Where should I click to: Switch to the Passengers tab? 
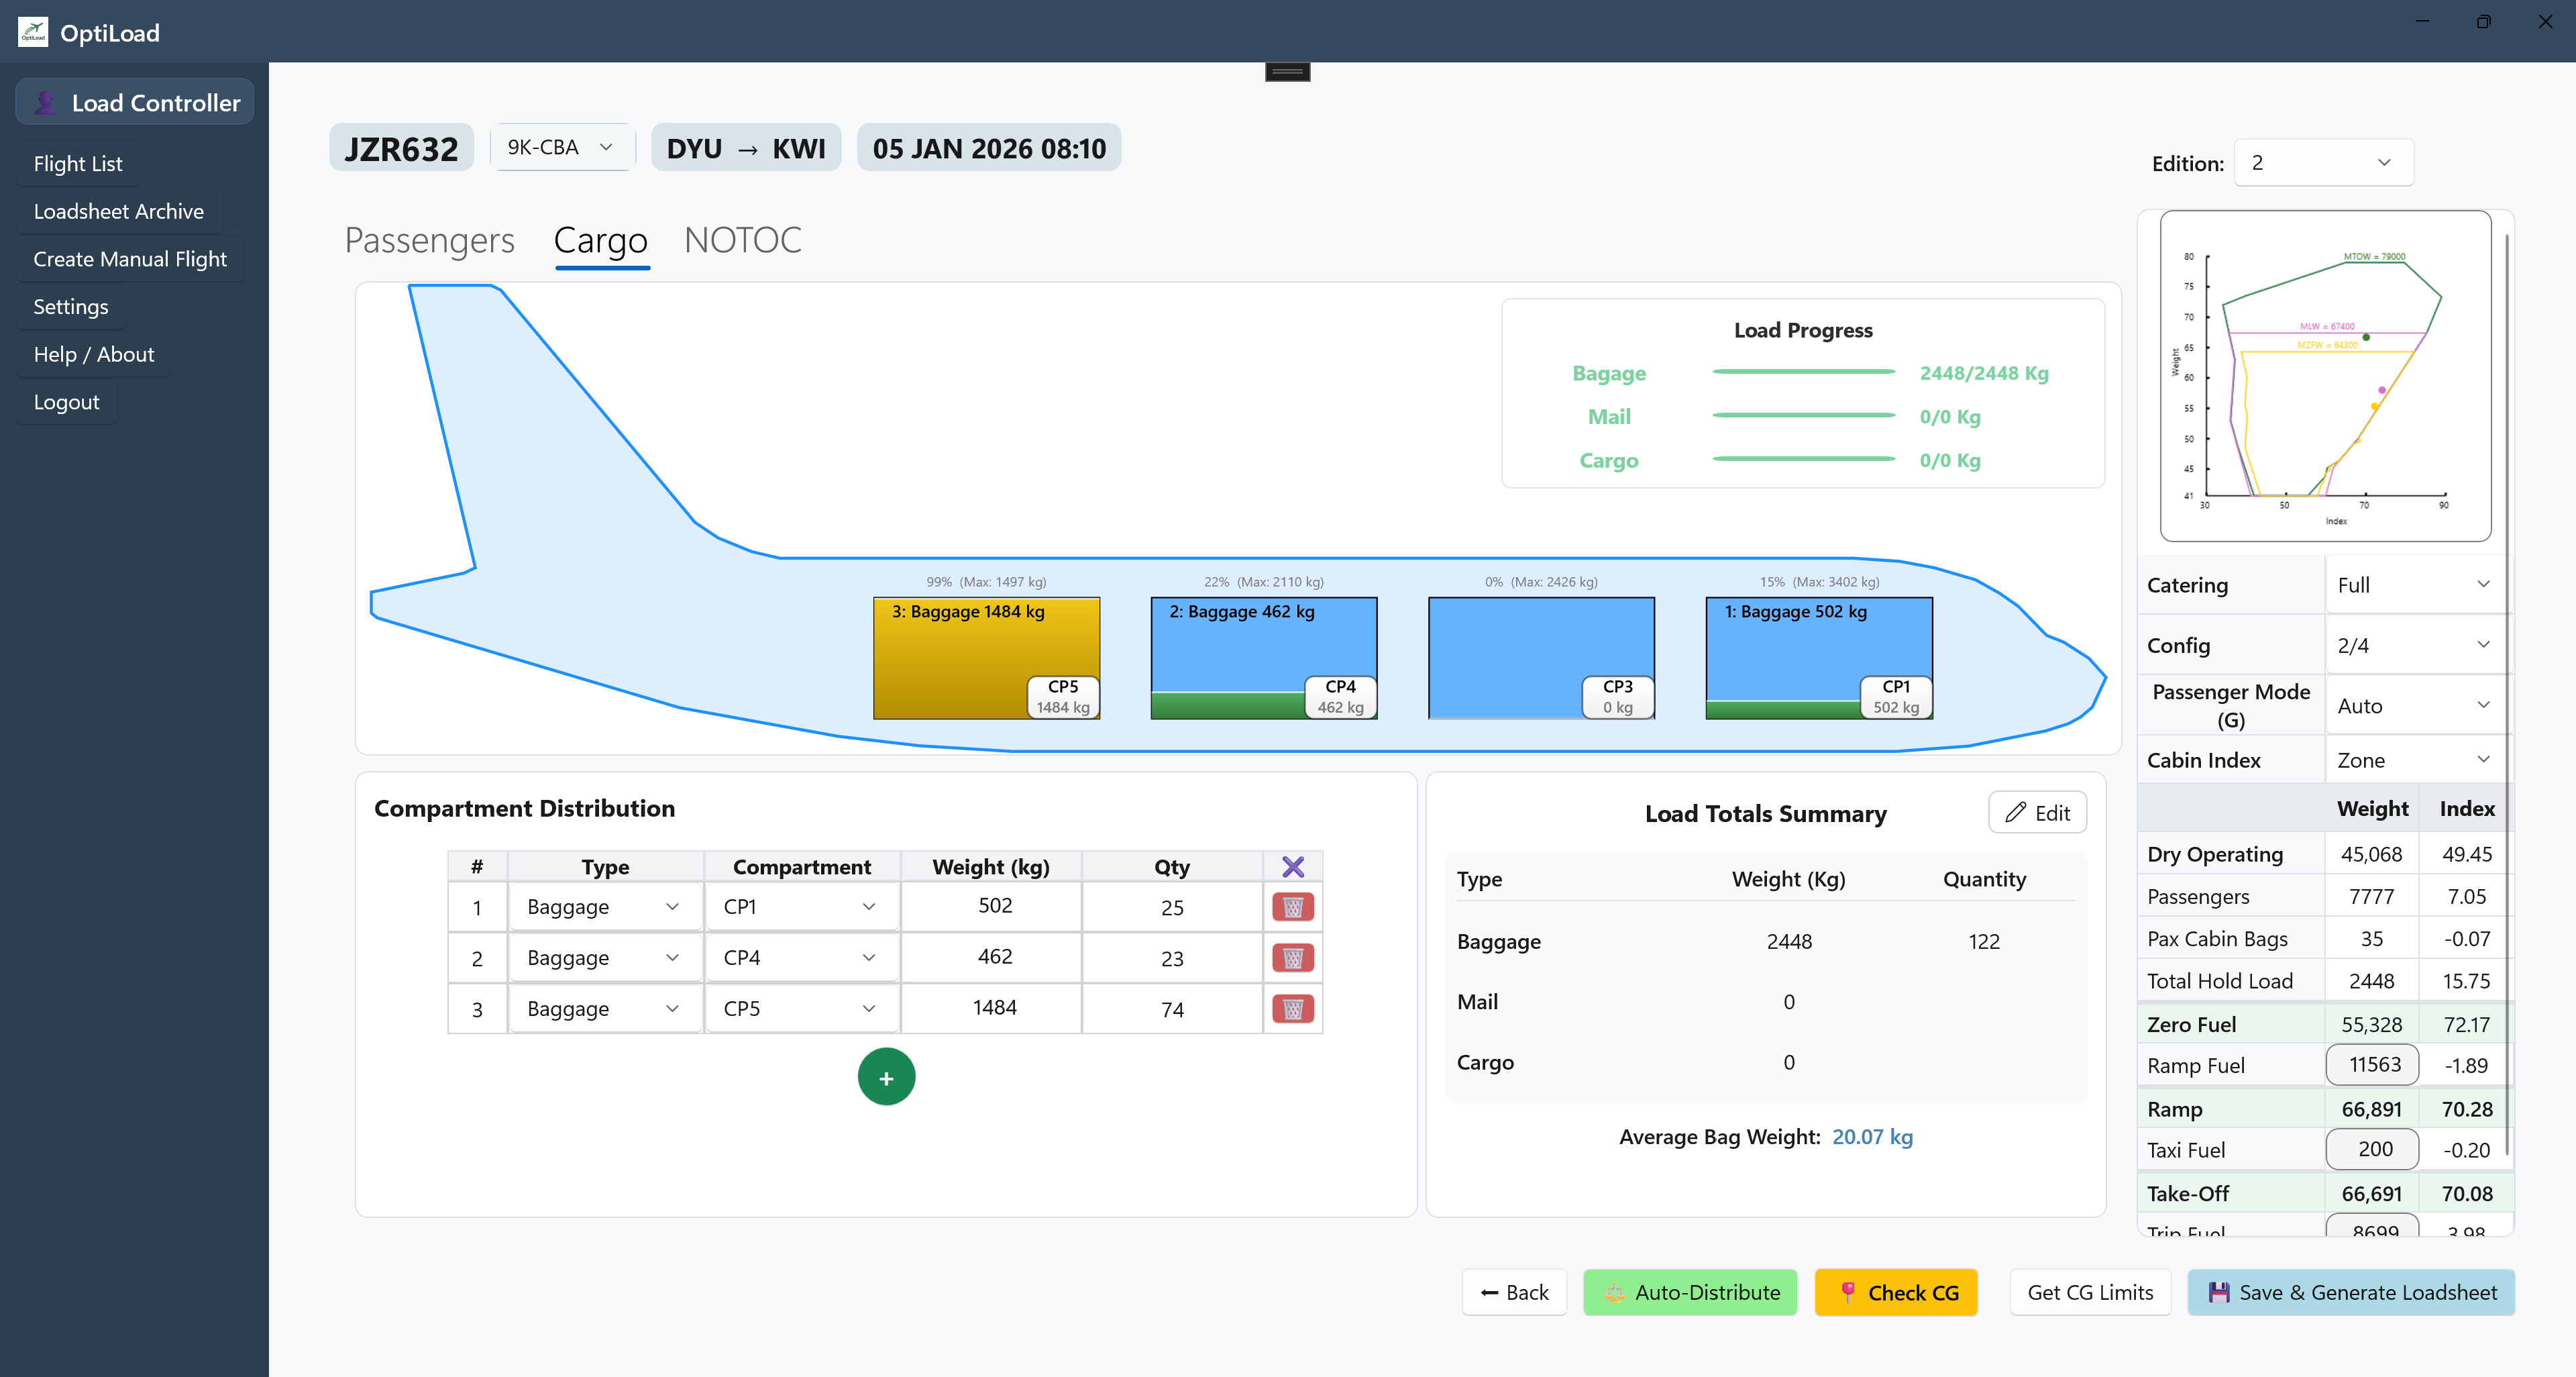429,240
